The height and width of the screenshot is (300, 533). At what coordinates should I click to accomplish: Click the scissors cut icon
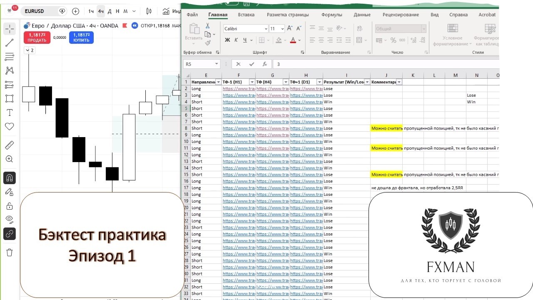pyautogui.click(x=207, y=26)
